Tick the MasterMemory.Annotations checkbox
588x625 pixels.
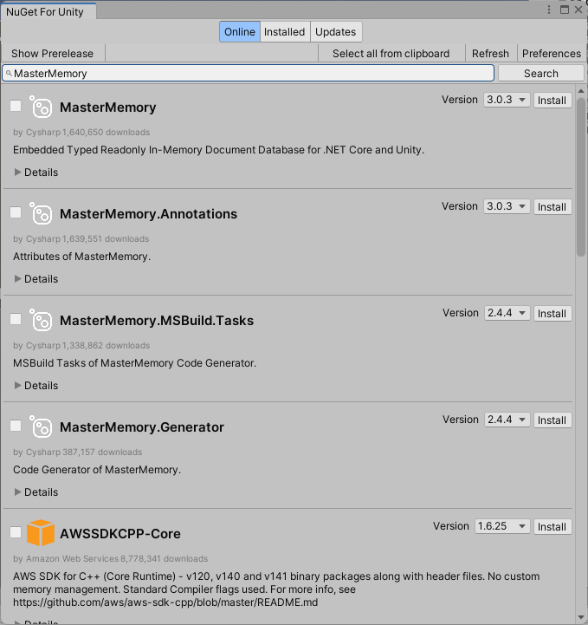(x=16, y=212)
